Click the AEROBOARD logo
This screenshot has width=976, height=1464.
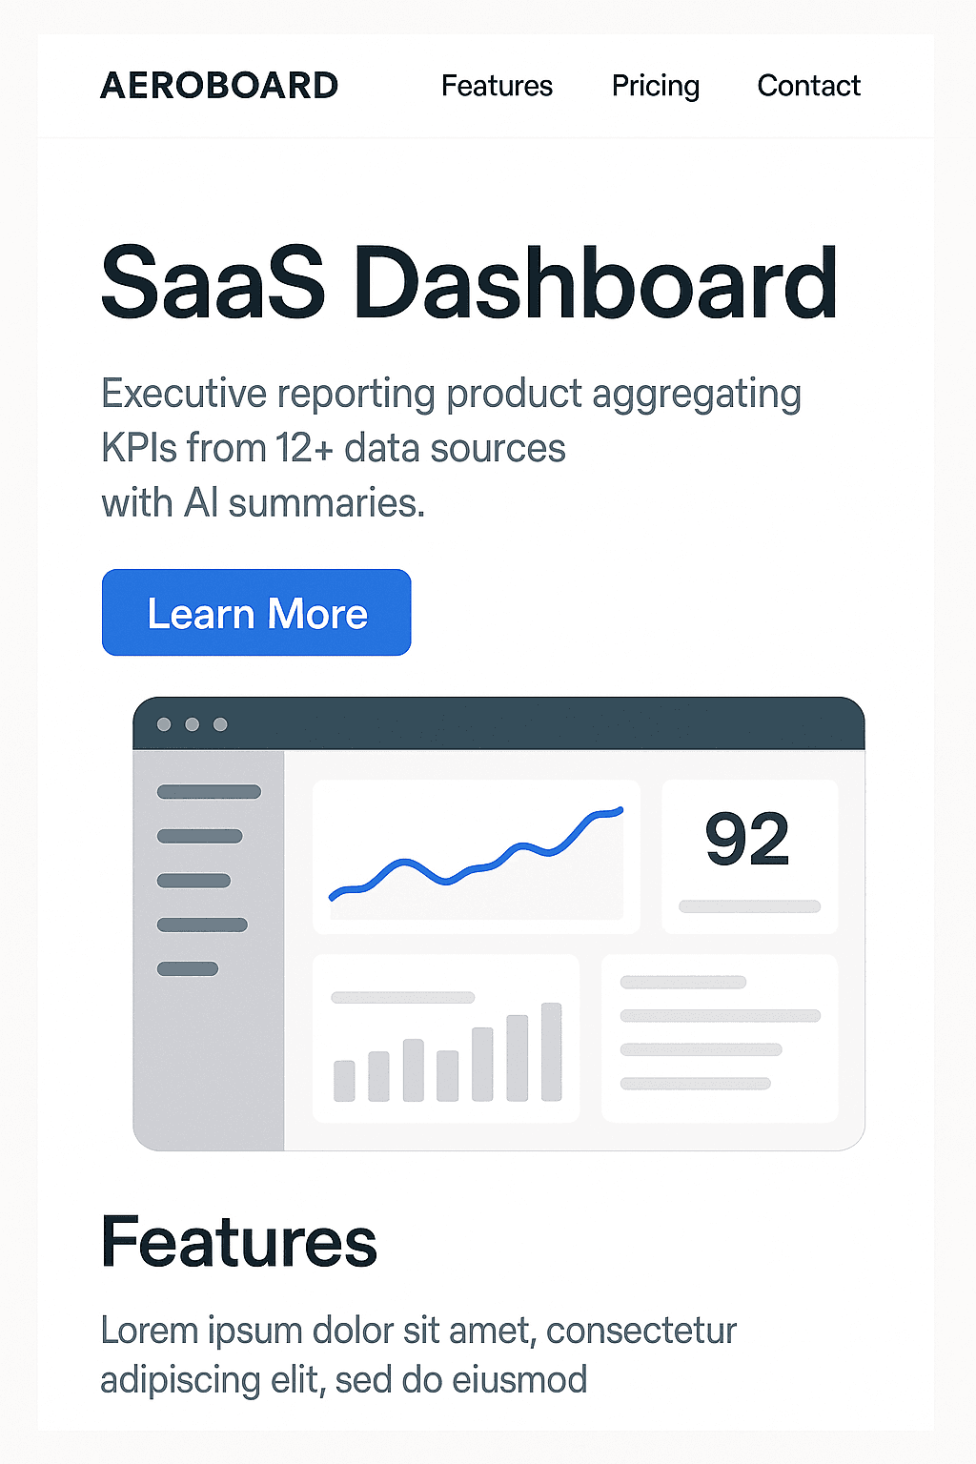pos(219,86)
